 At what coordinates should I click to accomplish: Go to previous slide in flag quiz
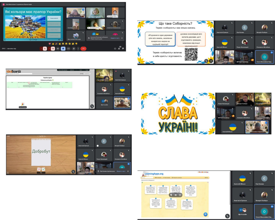(30, 40)
